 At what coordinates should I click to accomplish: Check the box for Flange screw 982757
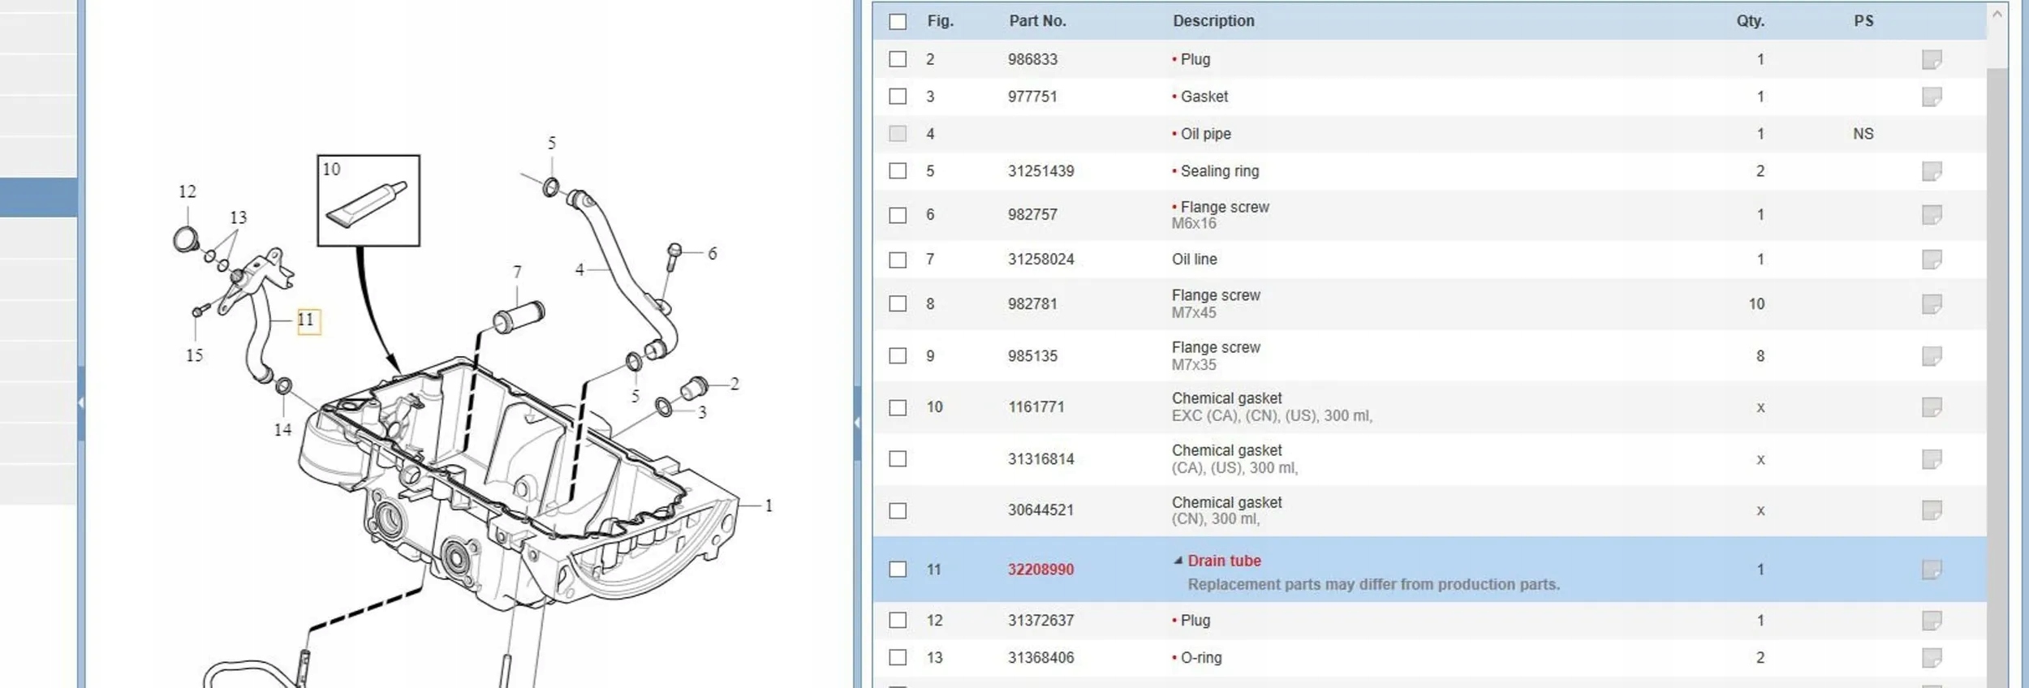pos(898,215)
